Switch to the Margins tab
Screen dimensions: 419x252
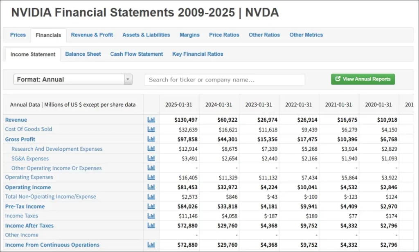click(189, 35)
